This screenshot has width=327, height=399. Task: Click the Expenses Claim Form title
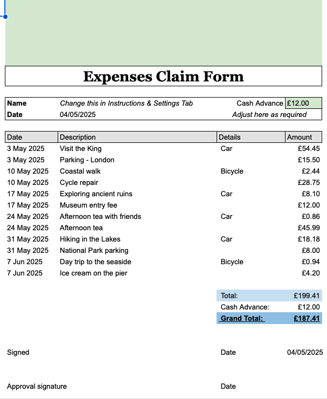click(x=163, y=77)
